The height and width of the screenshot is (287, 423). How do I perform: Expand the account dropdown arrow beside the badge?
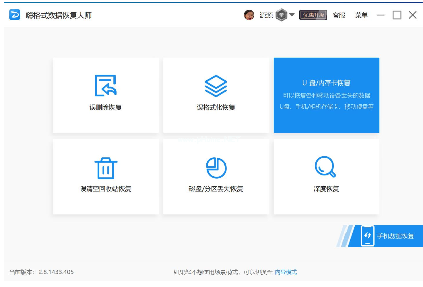point(292,15)
